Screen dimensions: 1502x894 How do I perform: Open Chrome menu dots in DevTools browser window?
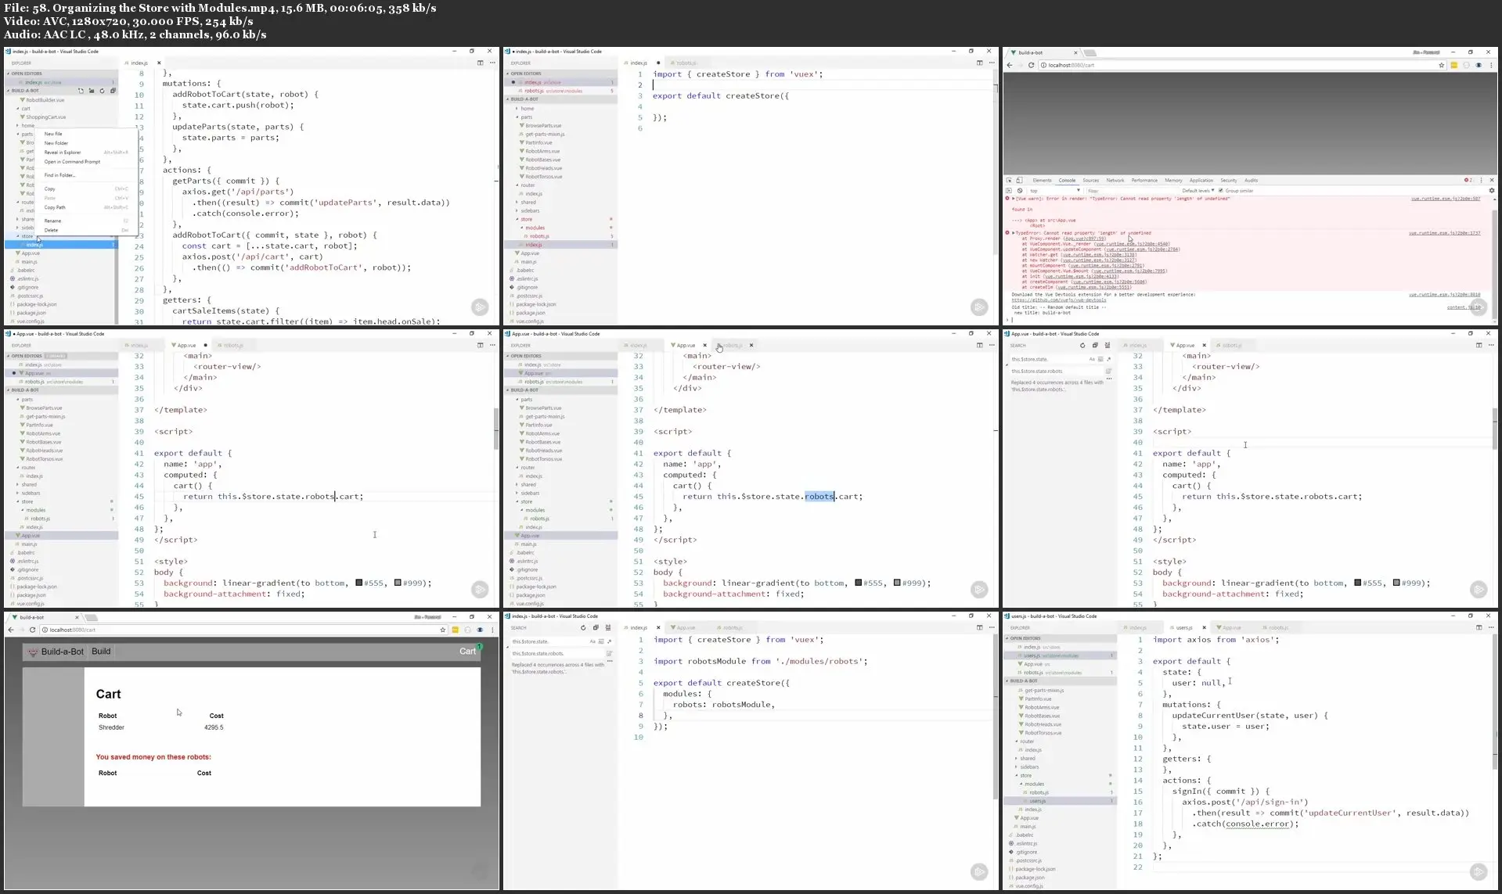tap(1490, 65)
